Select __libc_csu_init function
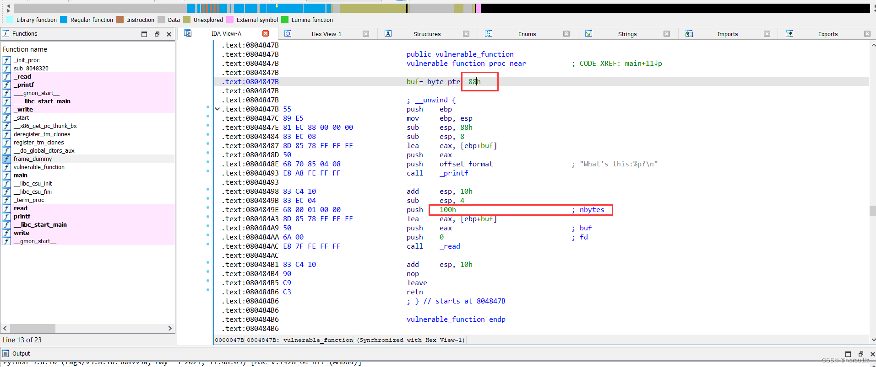Viewport: 876px width, 367px height. coord(33,184)
